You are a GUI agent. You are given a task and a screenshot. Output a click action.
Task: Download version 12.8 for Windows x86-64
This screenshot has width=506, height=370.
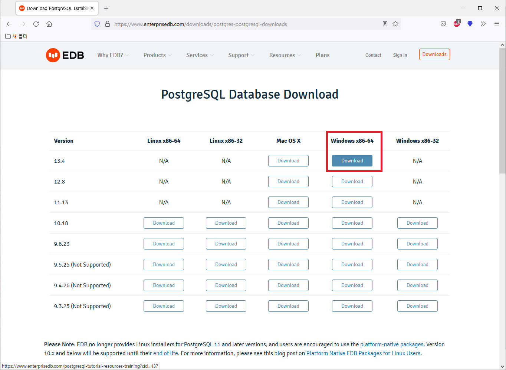pos(352,182)
